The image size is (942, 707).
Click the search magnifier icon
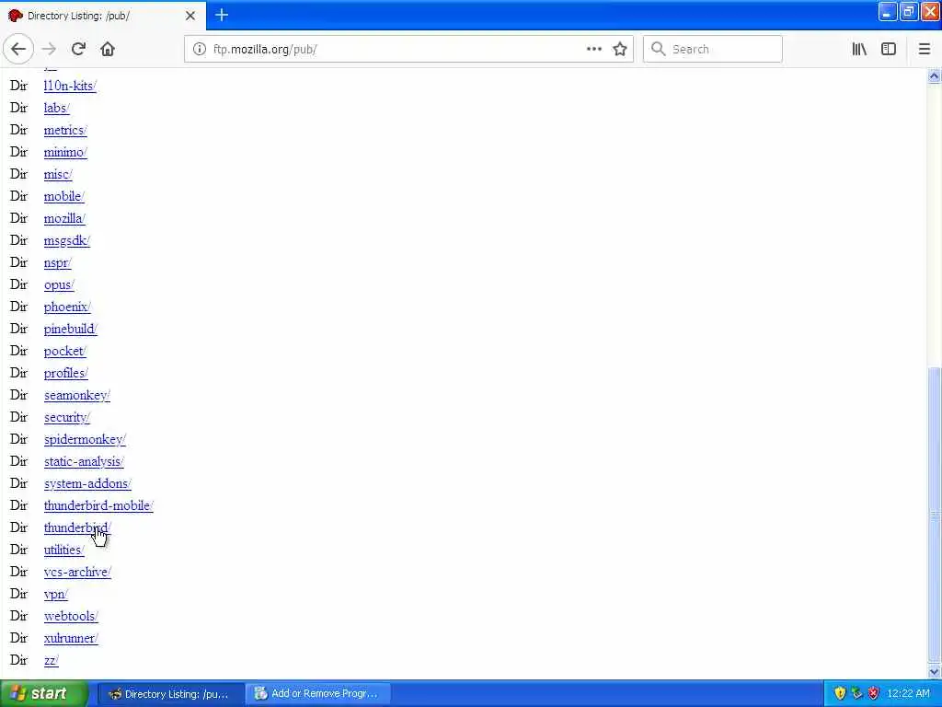(x=659, y=50)
